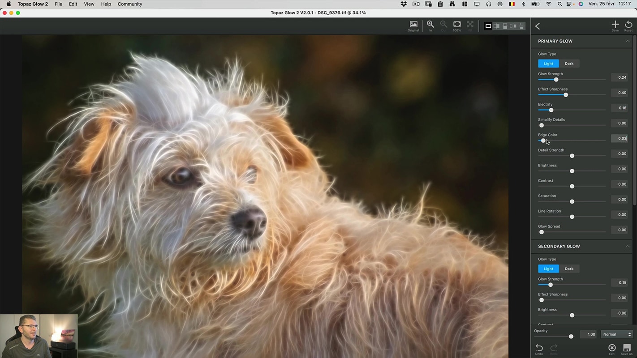Collapse the Secondary Glow section
This screenshot has width=637, height=358.
point(627,247)
